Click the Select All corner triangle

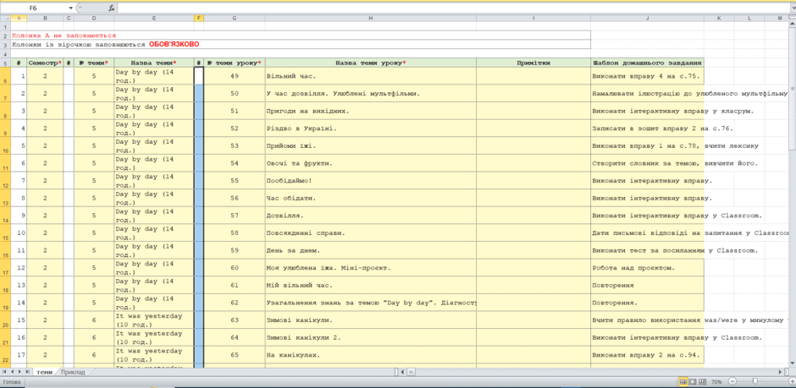click(5, 19)
